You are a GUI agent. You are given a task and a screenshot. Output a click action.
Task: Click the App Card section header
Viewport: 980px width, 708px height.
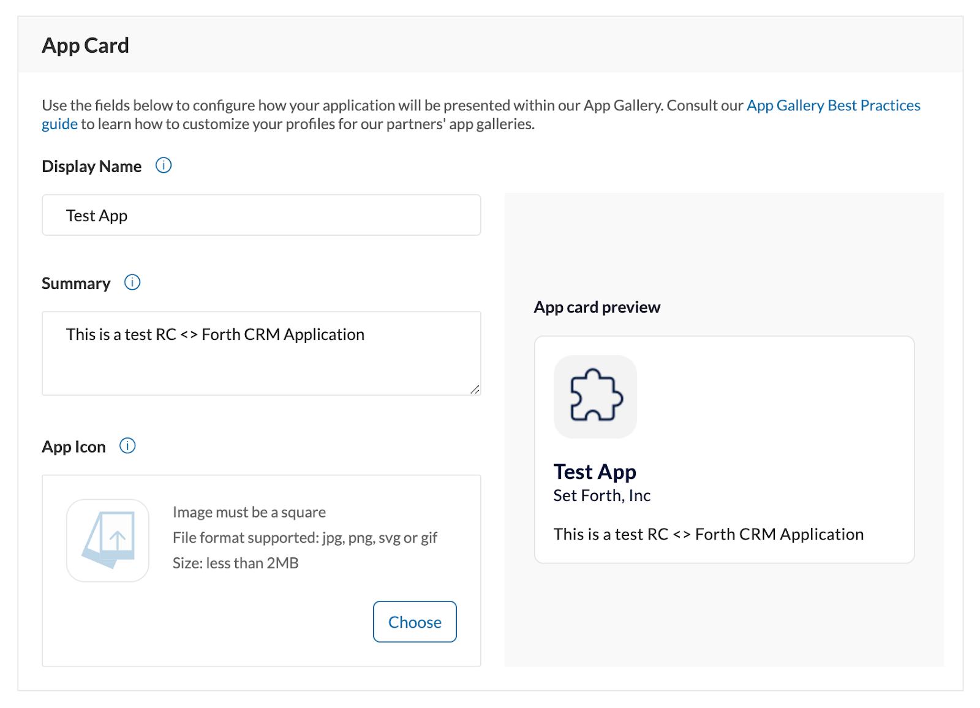click(86, 45)
